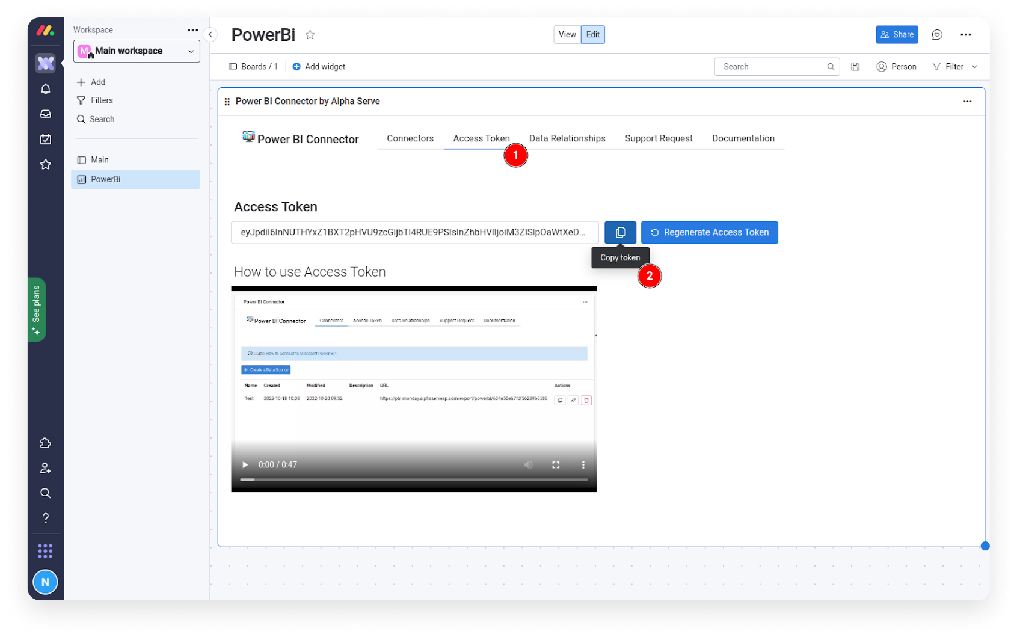
Task: Open the inbox icon in sidebar
Action: tap(45, 114)
